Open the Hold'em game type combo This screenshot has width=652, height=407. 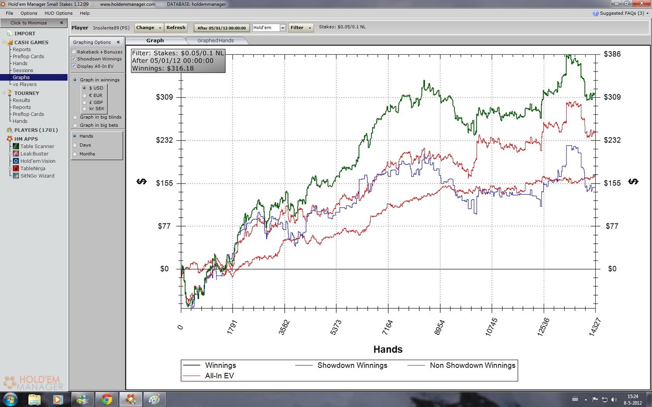[x=269, y=28]
